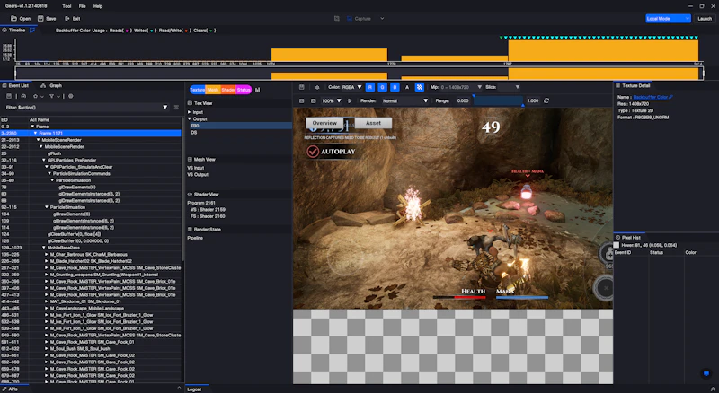The image size is (719, 393).
Task: Switch to the Graph tab
Action: 51,85
